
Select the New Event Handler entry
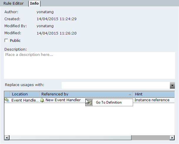63,100
